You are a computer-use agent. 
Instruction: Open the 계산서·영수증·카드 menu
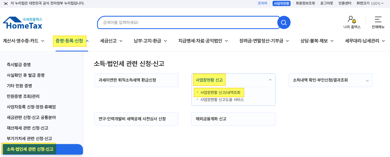23,41
